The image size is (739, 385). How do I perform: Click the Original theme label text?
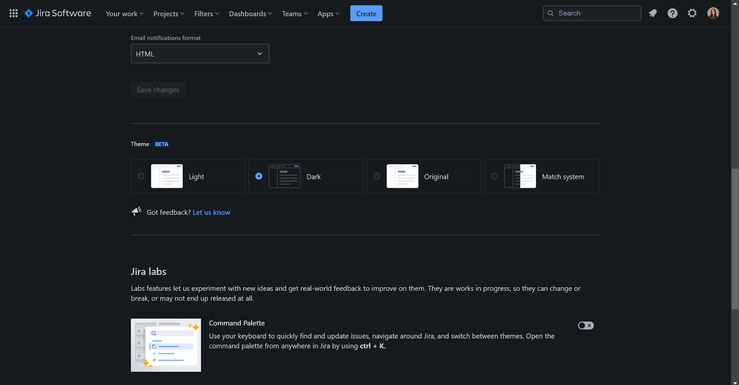coord(436,177)
